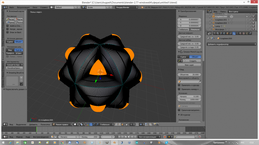Open the Render Layers properties tab
Image resolution: width=259 pixels, height=145 pixels.
point(218,34)
